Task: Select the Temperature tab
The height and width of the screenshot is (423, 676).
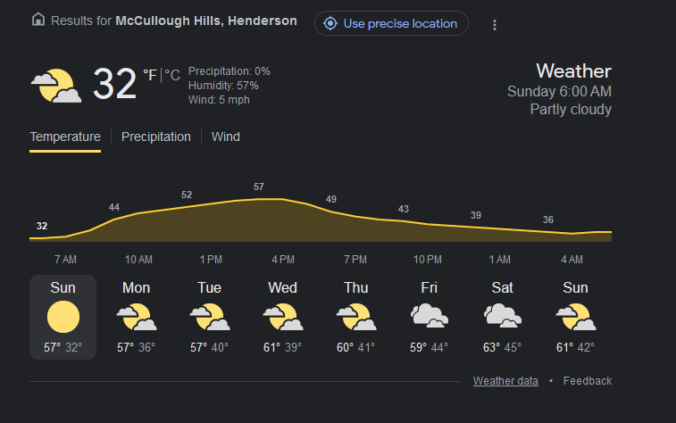Action: click(x=65, y=137)
